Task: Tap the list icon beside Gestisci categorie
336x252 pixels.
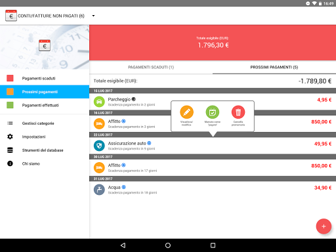Action: click(x=10, y=123)
